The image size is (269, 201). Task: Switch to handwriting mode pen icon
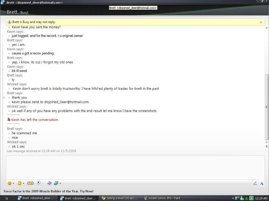pyautogui.click(x=255, y=183)
